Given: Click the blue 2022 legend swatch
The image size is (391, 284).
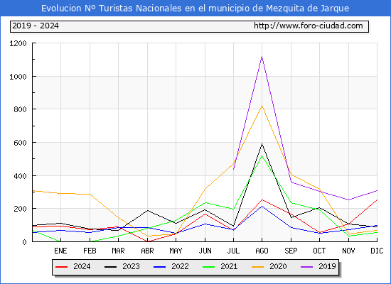Looking at the screenshot, I should pos(159,267).
